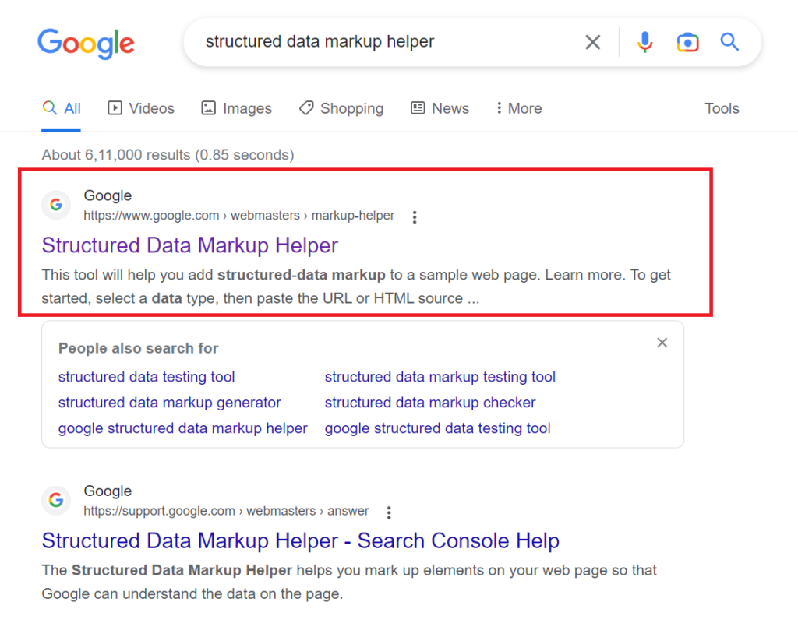Search for google structured data markup helper
The image size is (798, 623).
click(182, 428)
